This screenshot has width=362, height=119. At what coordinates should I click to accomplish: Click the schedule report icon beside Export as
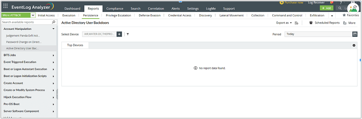pyautogui.click(x=296, y=23)
